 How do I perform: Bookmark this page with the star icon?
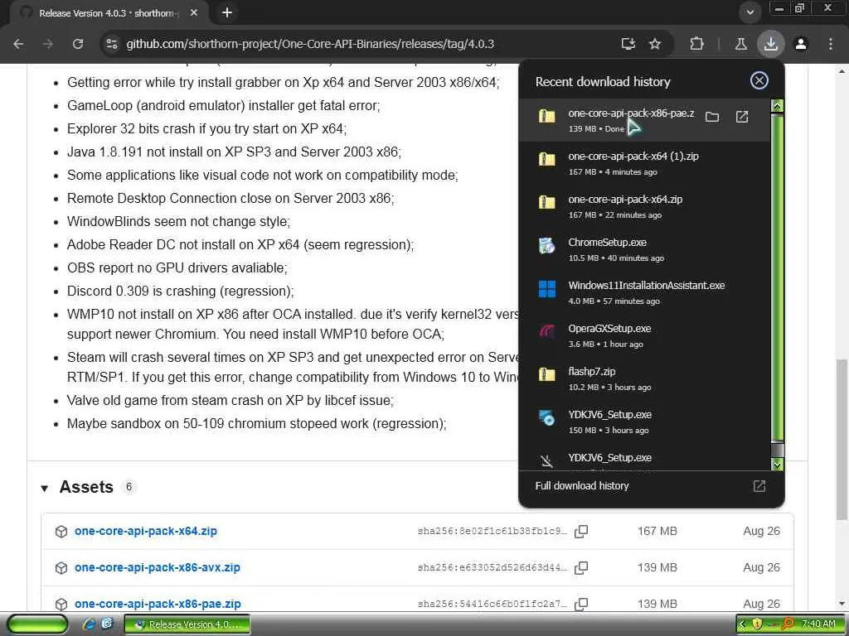(x=655, y=44)
